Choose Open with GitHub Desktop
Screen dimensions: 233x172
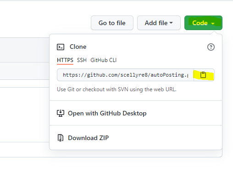coord(136,113)
